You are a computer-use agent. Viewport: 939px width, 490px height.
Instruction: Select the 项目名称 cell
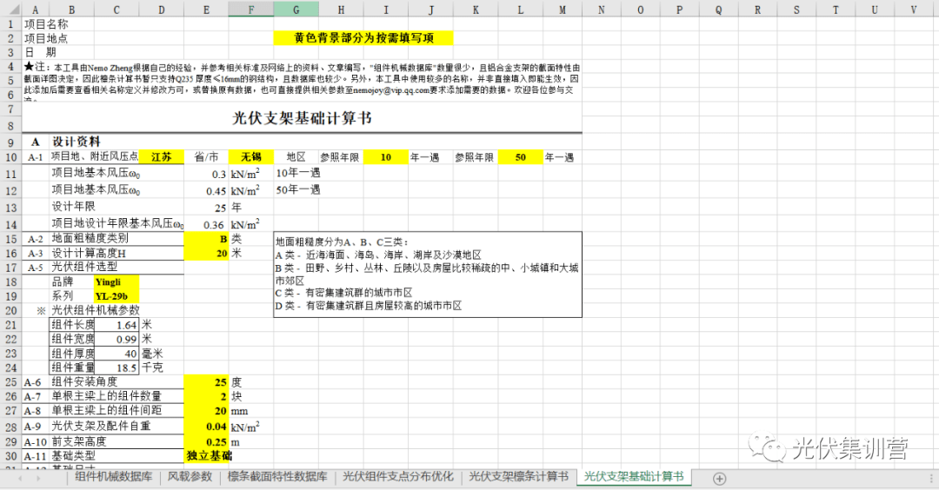(x=46, y=24)
